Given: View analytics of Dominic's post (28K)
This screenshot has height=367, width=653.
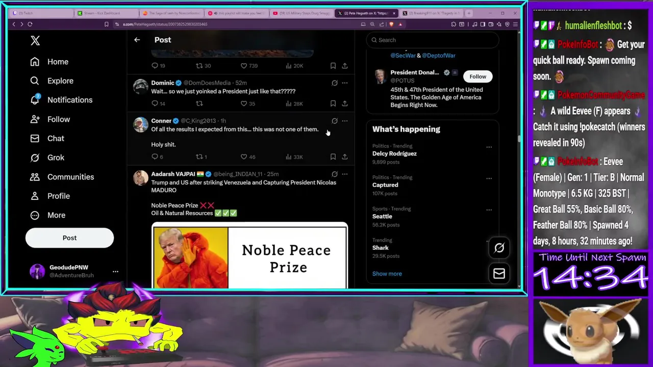Looking at the screenshot, I should coord(294,103).
